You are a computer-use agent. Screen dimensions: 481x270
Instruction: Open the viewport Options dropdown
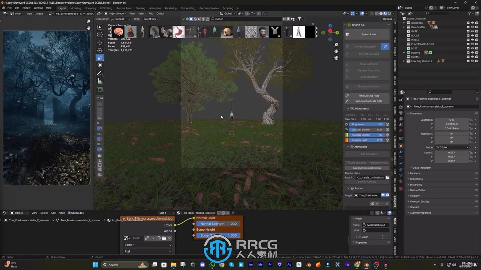point(388,19)
